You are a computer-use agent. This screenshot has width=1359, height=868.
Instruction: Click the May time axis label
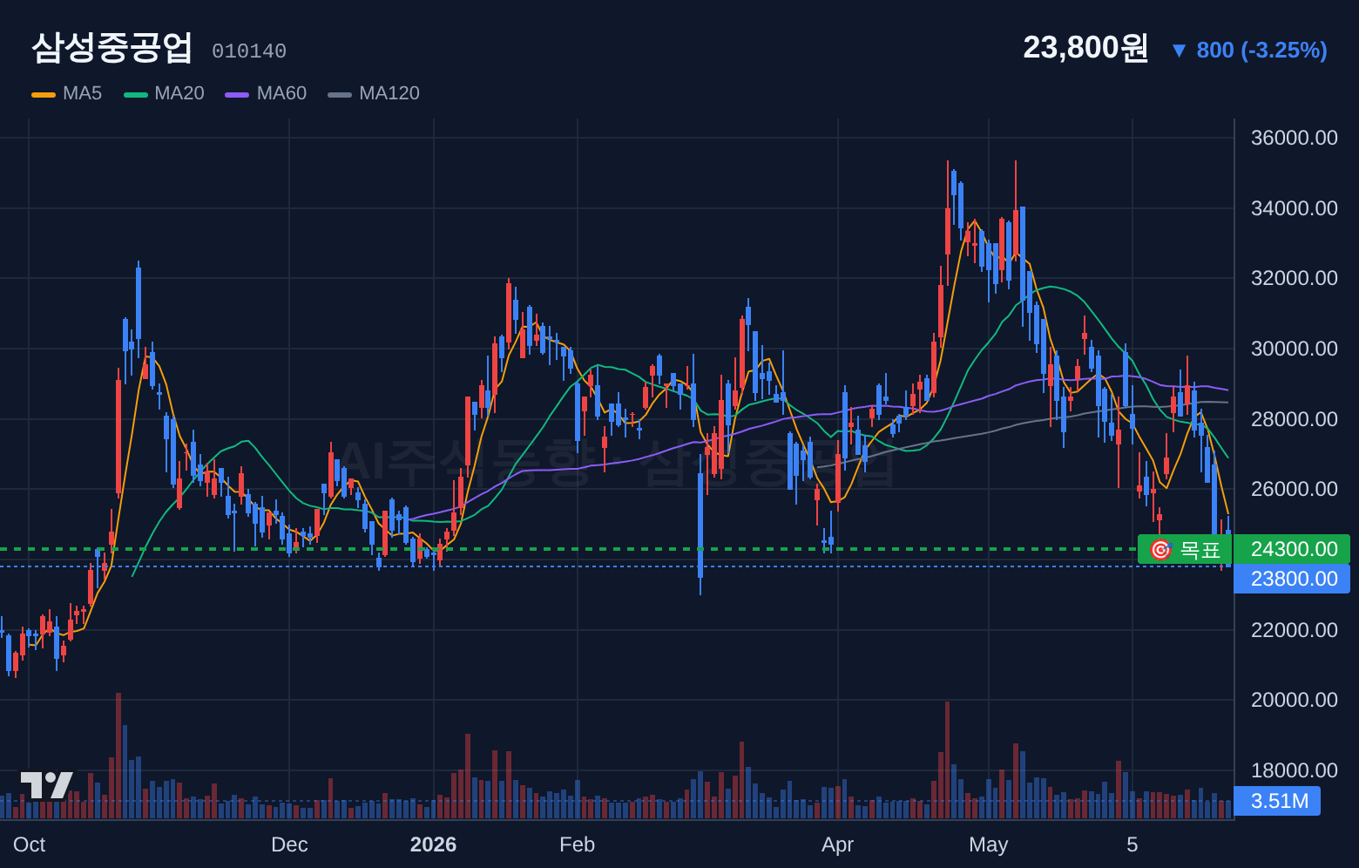pyautogui.click(x=988, y=844)
